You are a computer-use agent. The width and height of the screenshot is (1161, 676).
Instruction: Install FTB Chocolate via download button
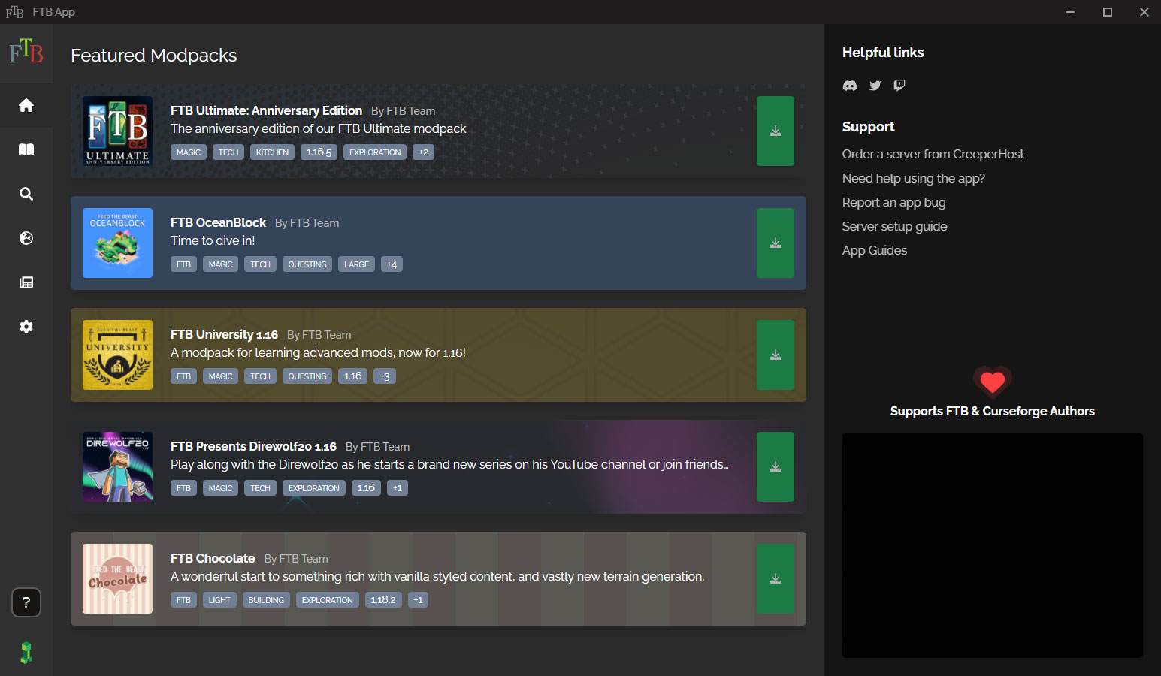coord(776,578)
